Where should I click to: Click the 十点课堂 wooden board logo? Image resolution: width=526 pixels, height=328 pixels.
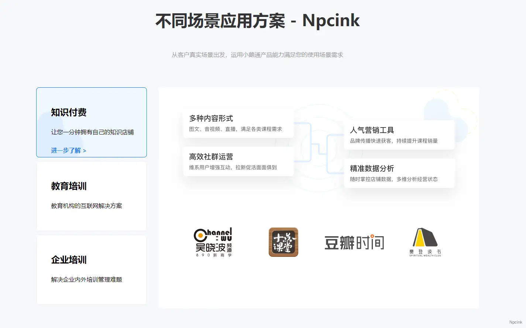coord(283,242)
